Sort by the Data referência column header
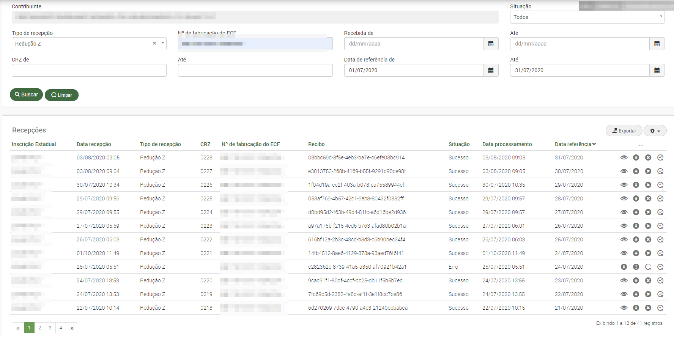 pos(575,144)
